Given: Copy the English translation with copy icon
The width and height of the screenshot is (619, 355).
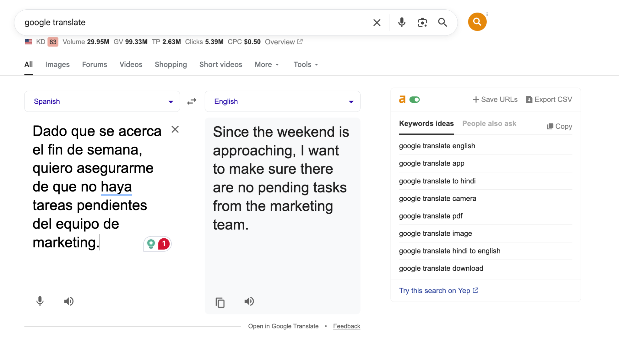Looking at the screenshot, I should pos(220,302).
